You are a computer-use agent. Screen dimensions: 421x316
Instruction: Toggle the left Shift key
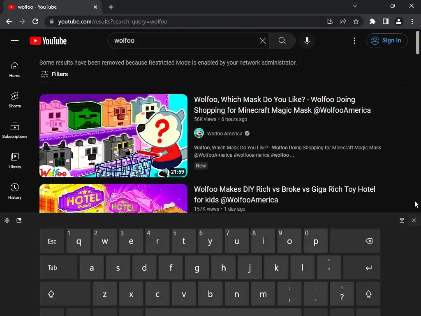pos(65,294)
